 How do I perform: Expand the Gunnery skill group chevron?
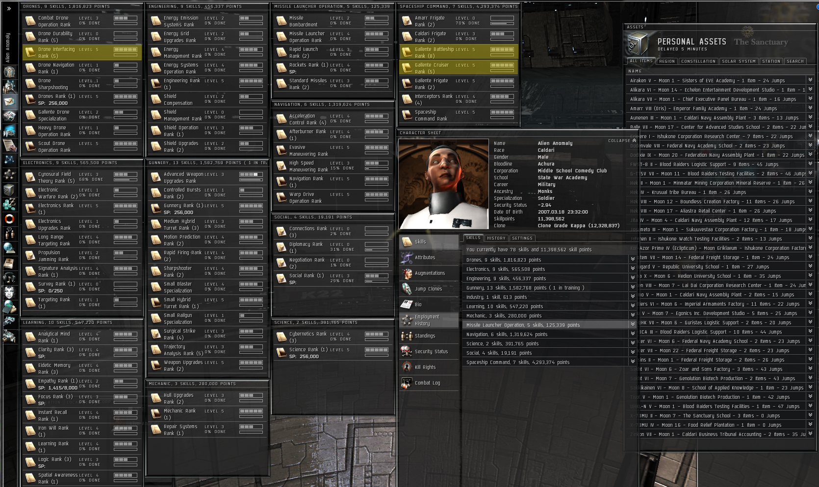(x=633, y=288)
